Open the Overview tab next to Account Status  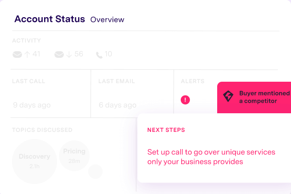coord(107,20)
